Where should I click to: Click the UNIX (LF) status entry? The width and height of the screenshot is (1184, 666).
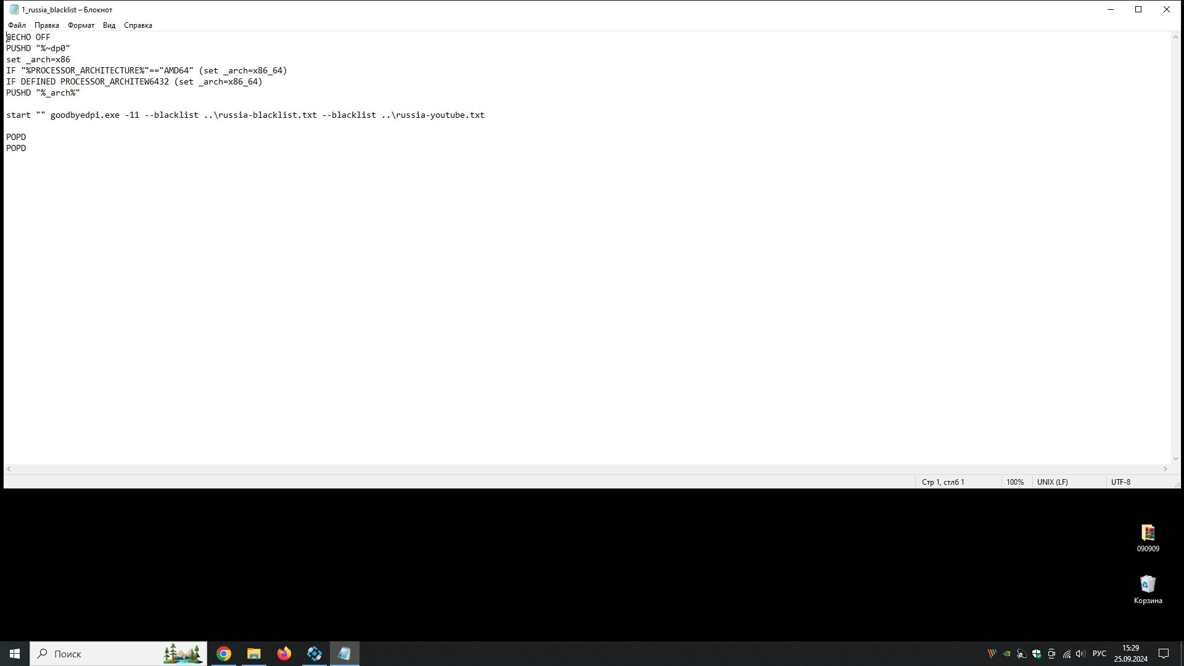tap(1053, 482)
